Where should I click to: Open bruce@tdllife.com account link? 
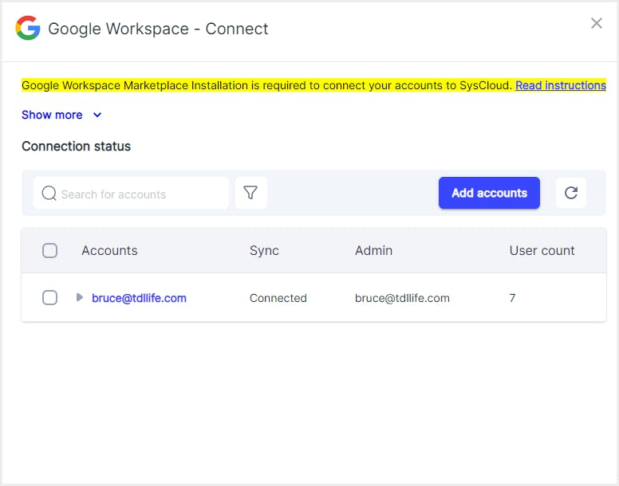pos(139,298)
